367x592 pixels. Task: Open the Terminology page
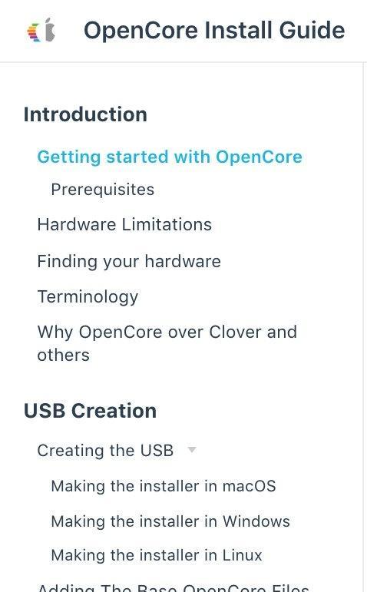click(88, 297)
